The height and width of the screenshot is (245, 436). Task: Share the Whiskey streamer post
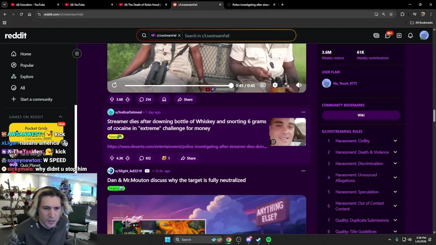pyautogui.click(x=188, y=158)
